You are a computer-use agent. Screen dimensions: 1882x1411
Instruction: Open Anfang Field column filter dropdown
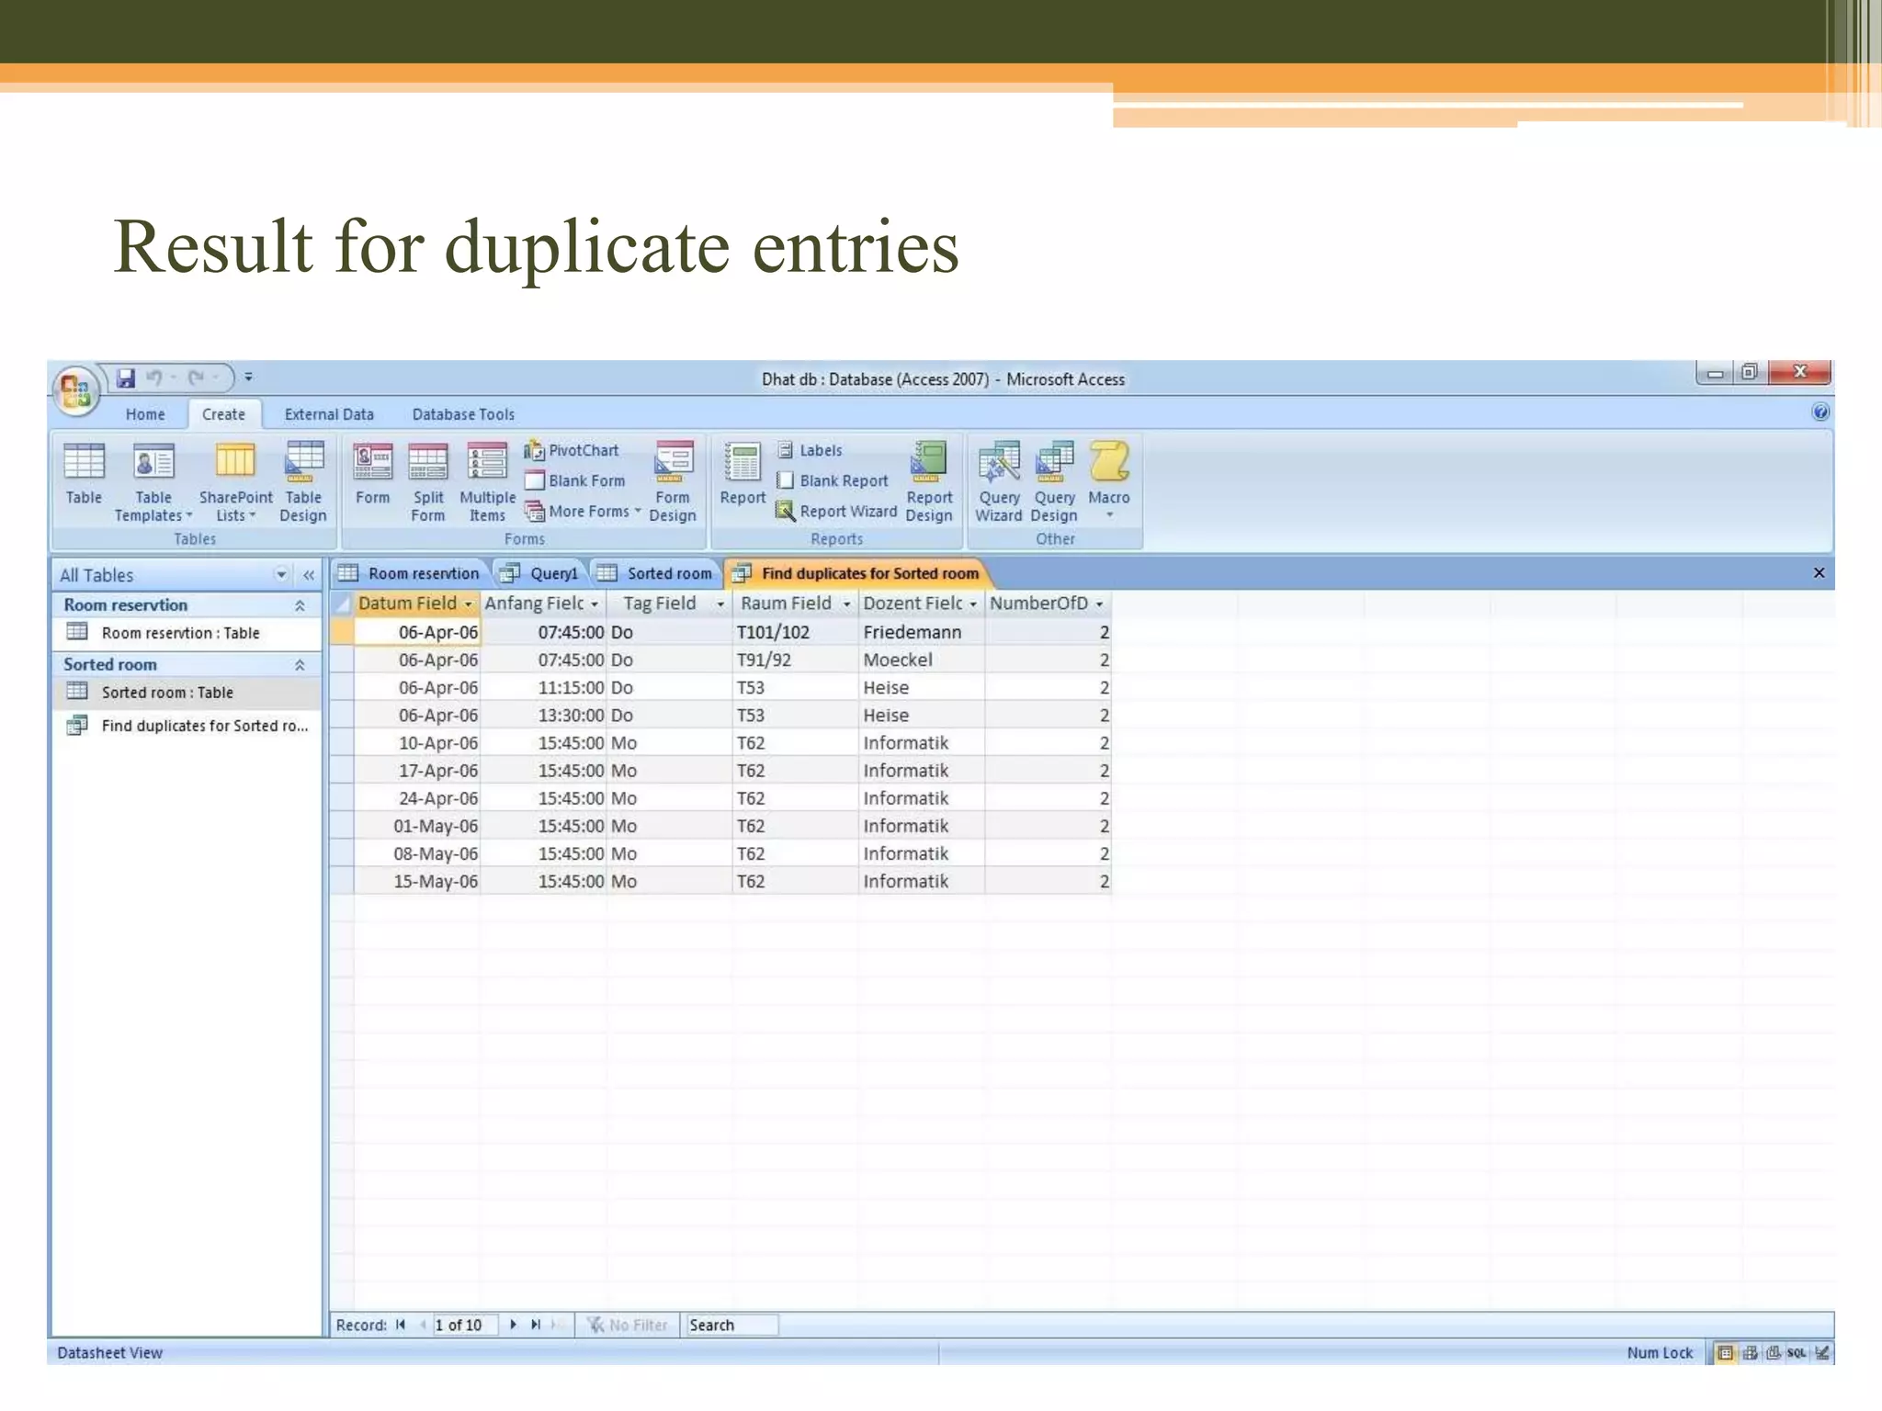pyautogui.click(x=595, y=604)
